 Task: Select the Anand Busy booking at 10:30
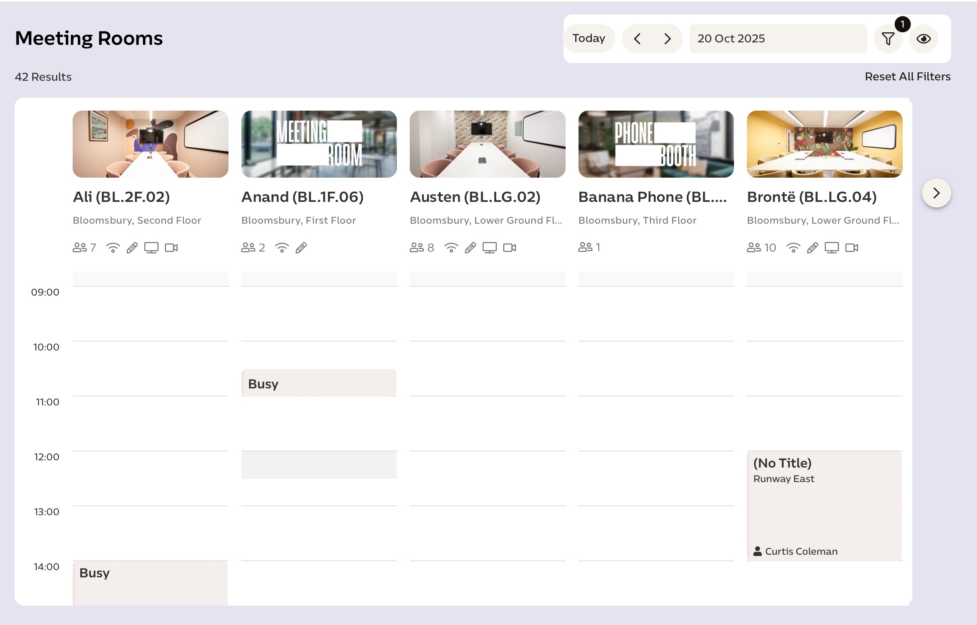[x=319, y=383]
